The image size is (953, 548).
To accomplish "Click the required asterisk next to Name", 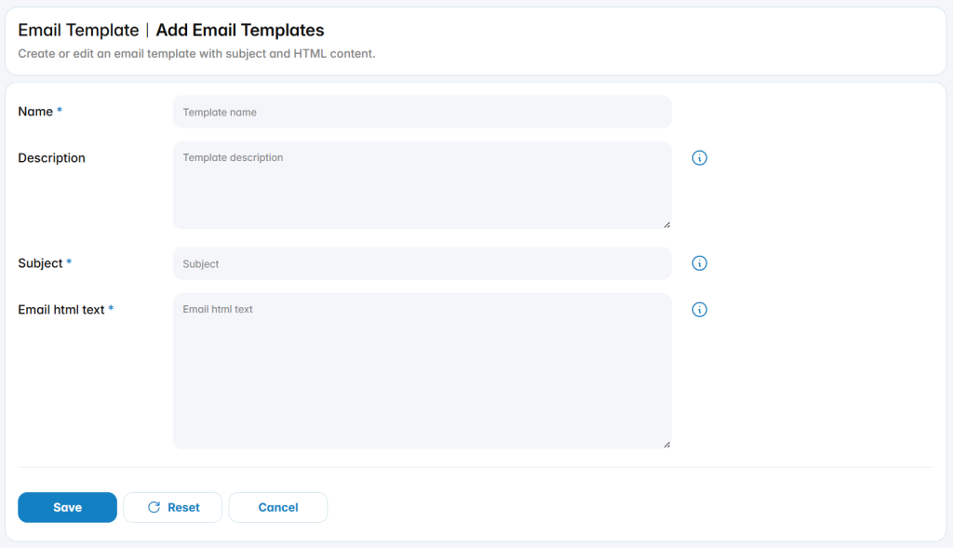I will click(x=60, y=111).
